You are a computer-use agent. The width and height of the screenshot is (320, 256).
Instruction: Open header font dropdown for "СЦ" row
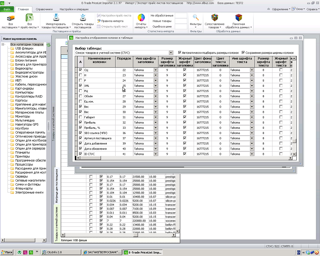[x=156, y=70]
